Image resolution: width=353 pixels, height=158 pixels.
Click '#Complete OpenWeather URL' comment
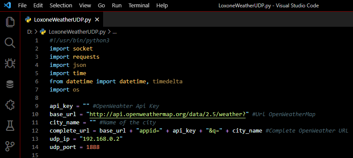coord(307,130)
